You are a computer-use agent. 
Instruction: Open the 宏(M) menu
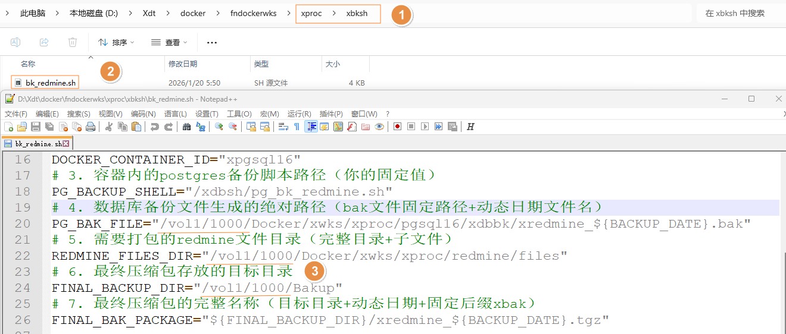click(x=270, y=114)
